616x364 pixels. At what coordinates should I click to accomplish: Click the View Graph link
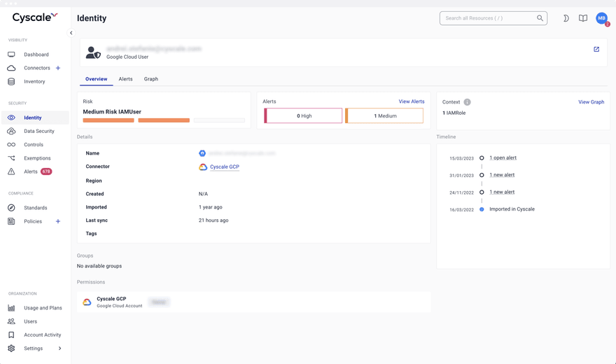click(591, 102)
